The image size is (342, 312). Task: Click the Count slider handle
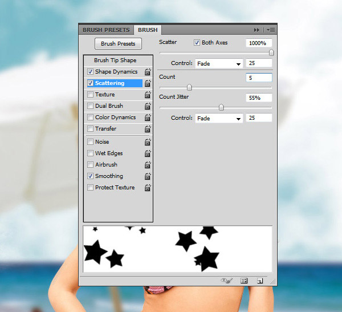click(x=189, y=87)
